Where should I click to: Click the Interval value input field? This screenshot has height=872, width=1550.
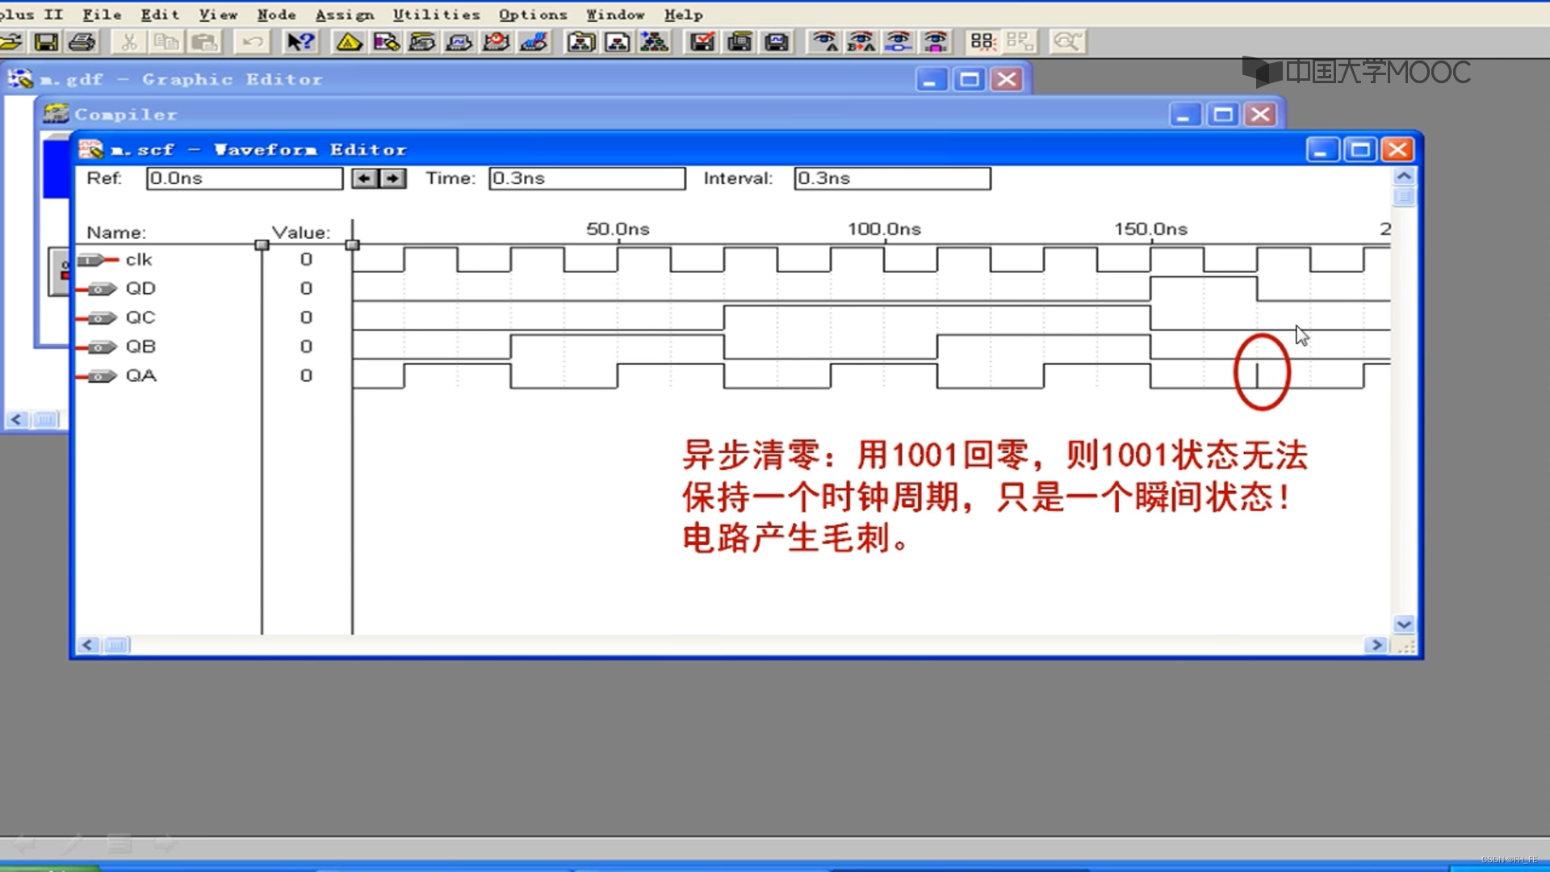coord(892,178)
